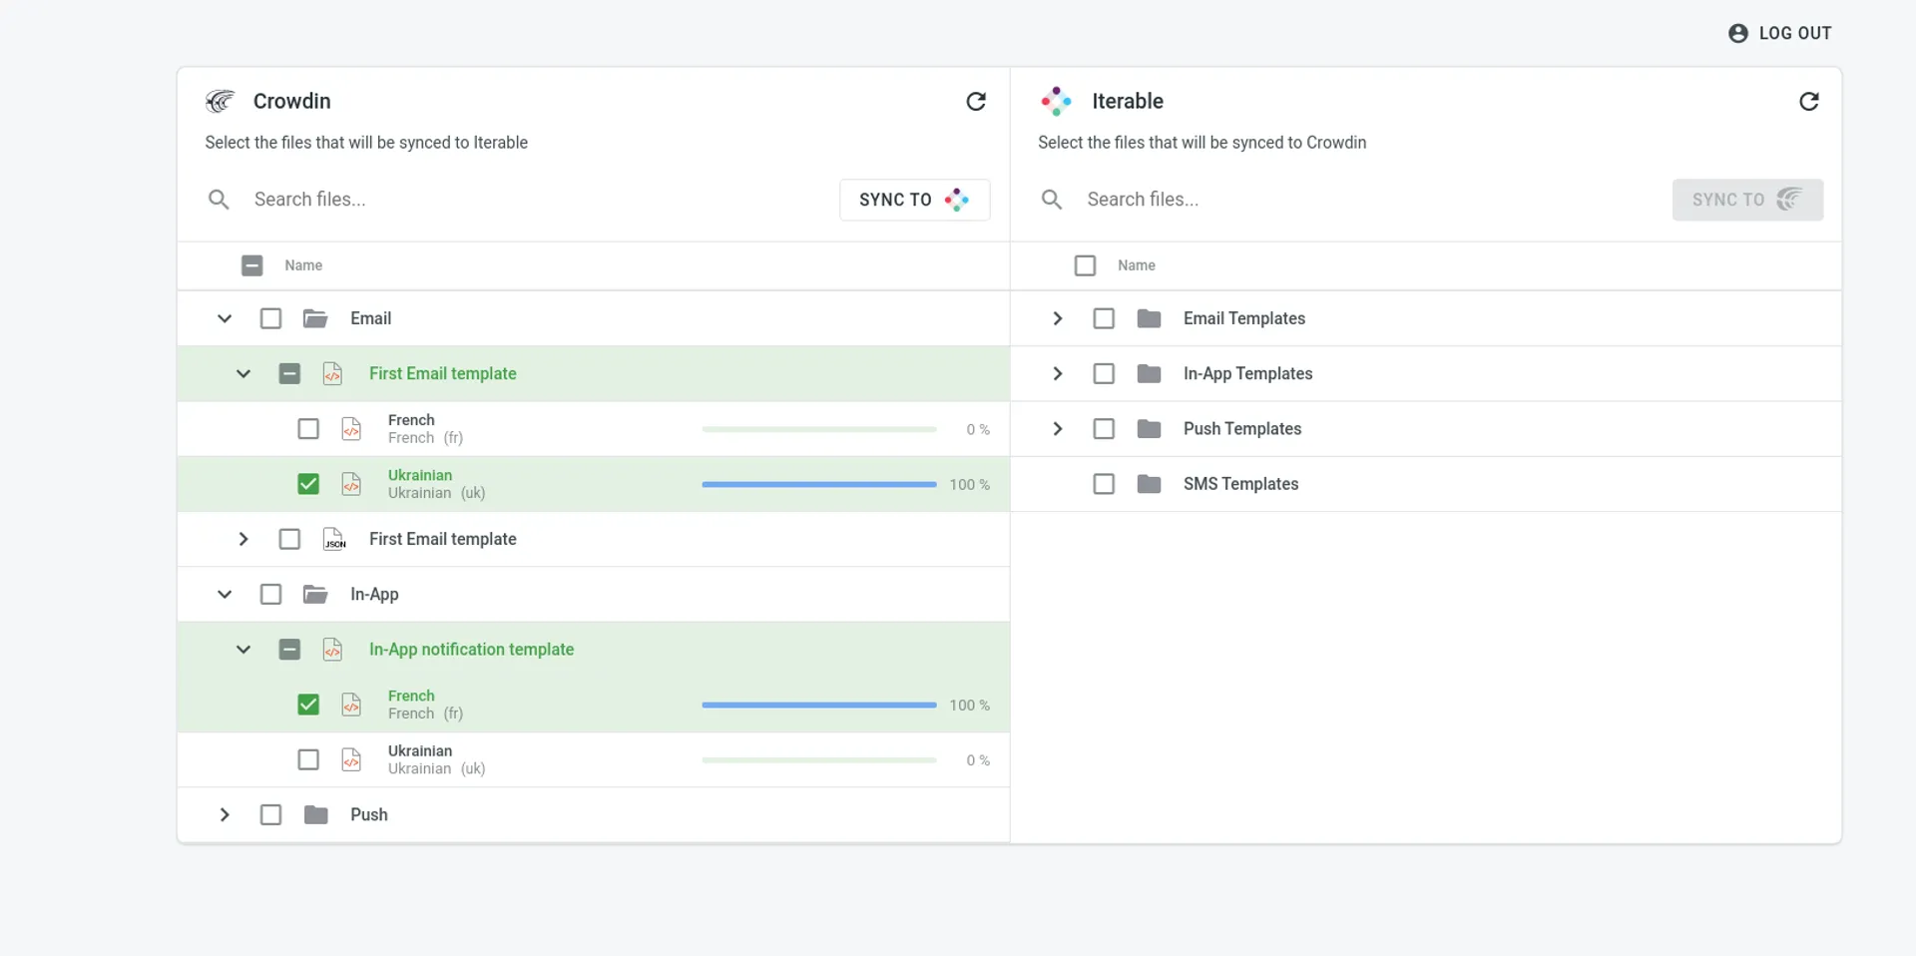Check the In-App folder checkbox
Viewport: 1916px width, 956px height.
(270, 595)
